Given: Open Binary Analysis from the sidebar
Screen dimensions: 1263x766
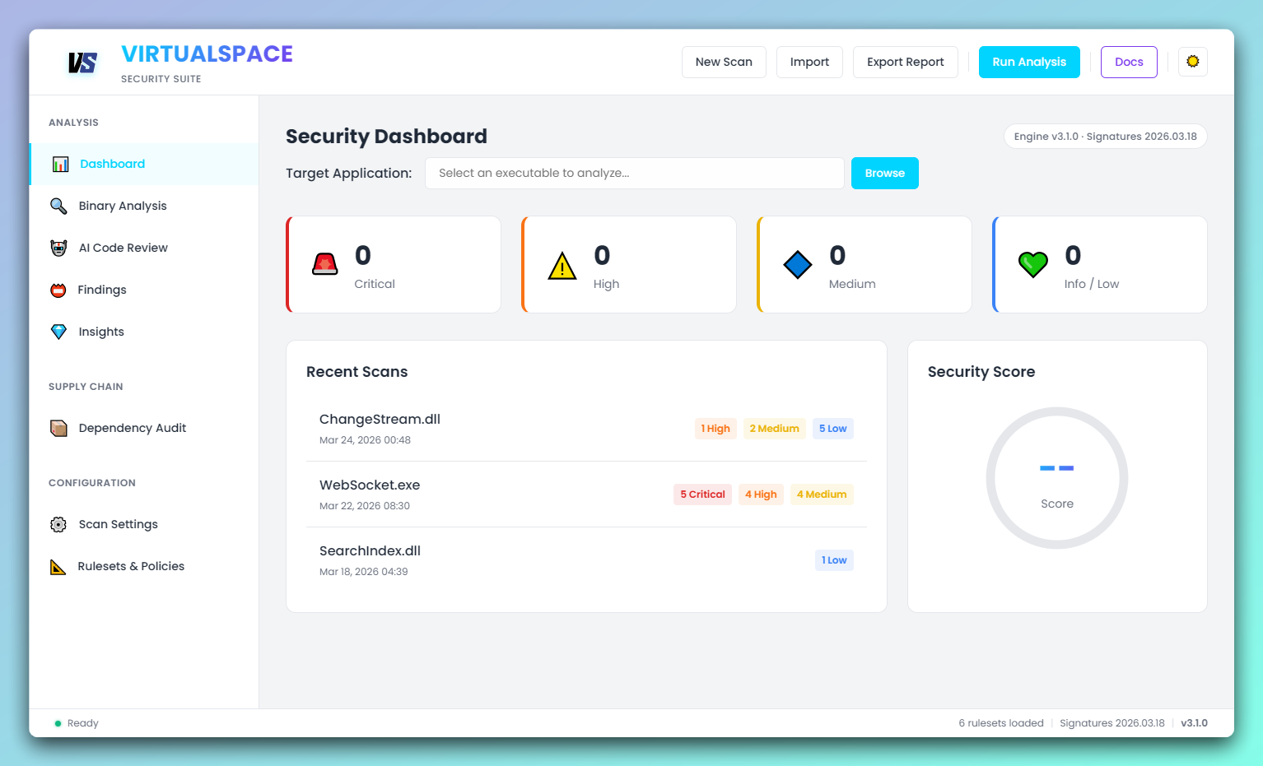Looking at the screenshot, I should click(x=122, y=206).
